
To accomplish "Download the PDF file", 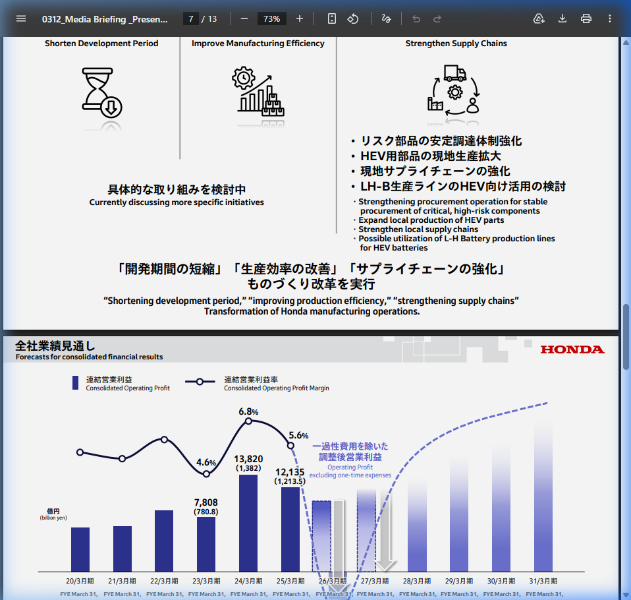I will (x=562, y=18).
